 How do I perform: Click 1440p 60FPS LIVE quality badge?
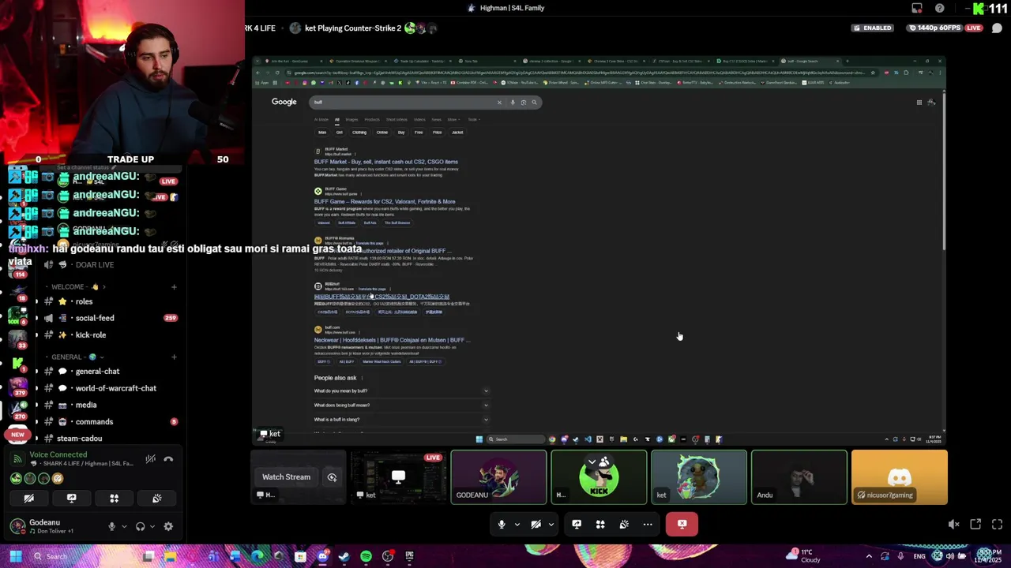click(944, 28)
